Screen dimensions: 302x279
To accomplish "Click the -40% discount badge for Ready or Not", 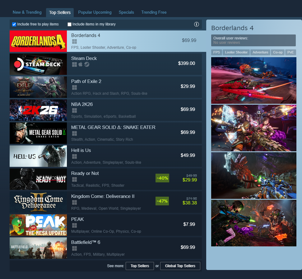I will (x=162, y=178).
